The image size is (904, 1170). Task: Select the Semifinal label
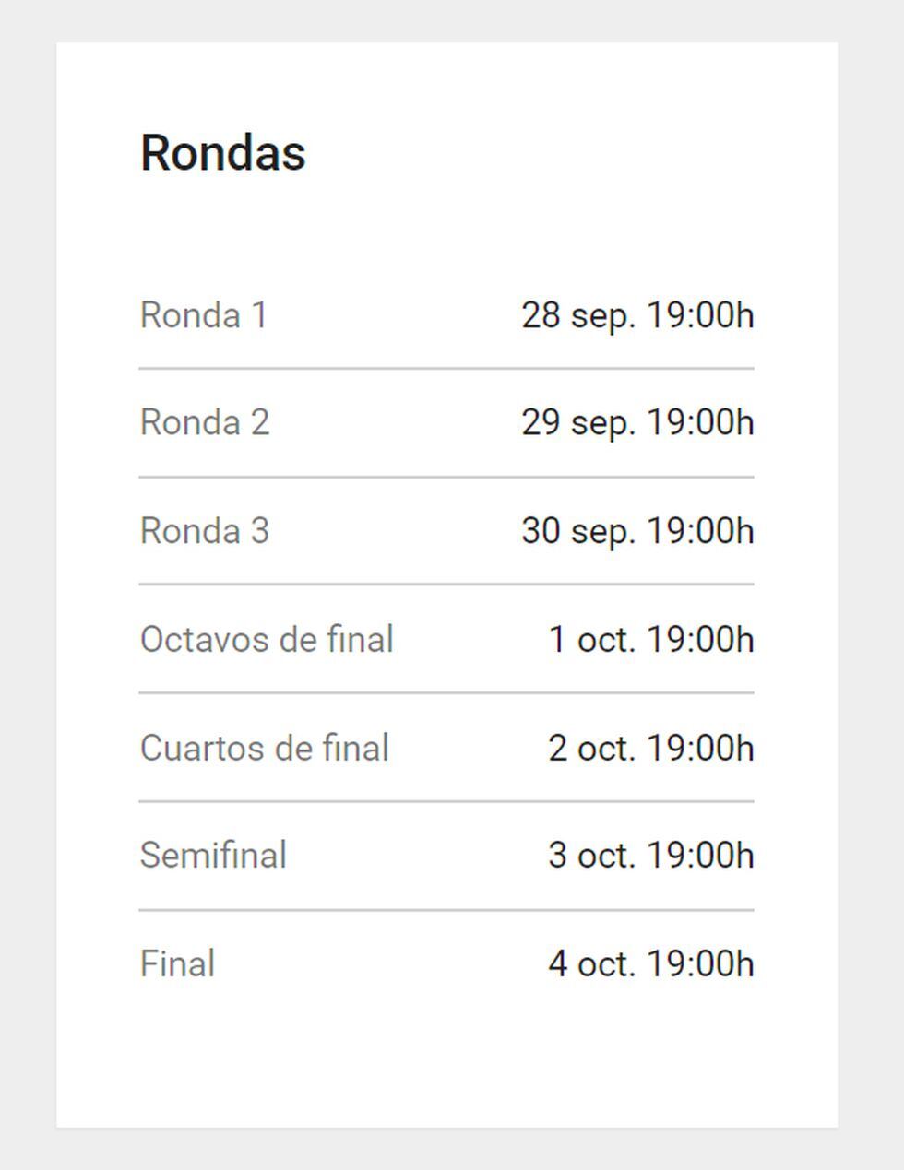click(x=213, y=856)
